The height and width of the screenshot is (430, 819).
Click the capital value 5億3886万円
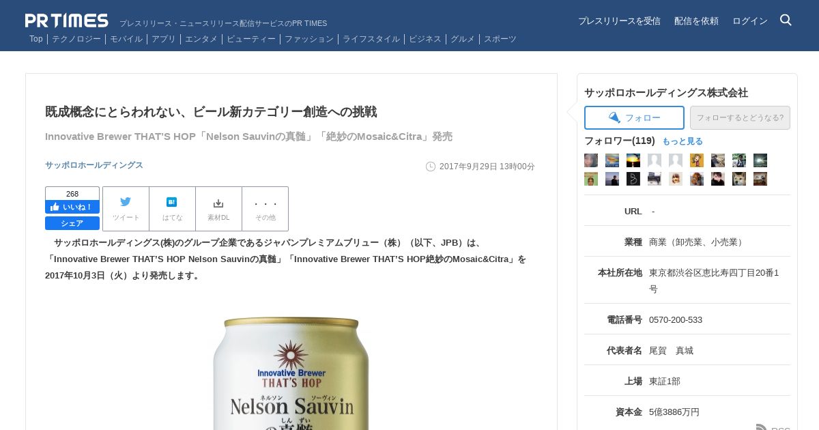click(674, 412)
